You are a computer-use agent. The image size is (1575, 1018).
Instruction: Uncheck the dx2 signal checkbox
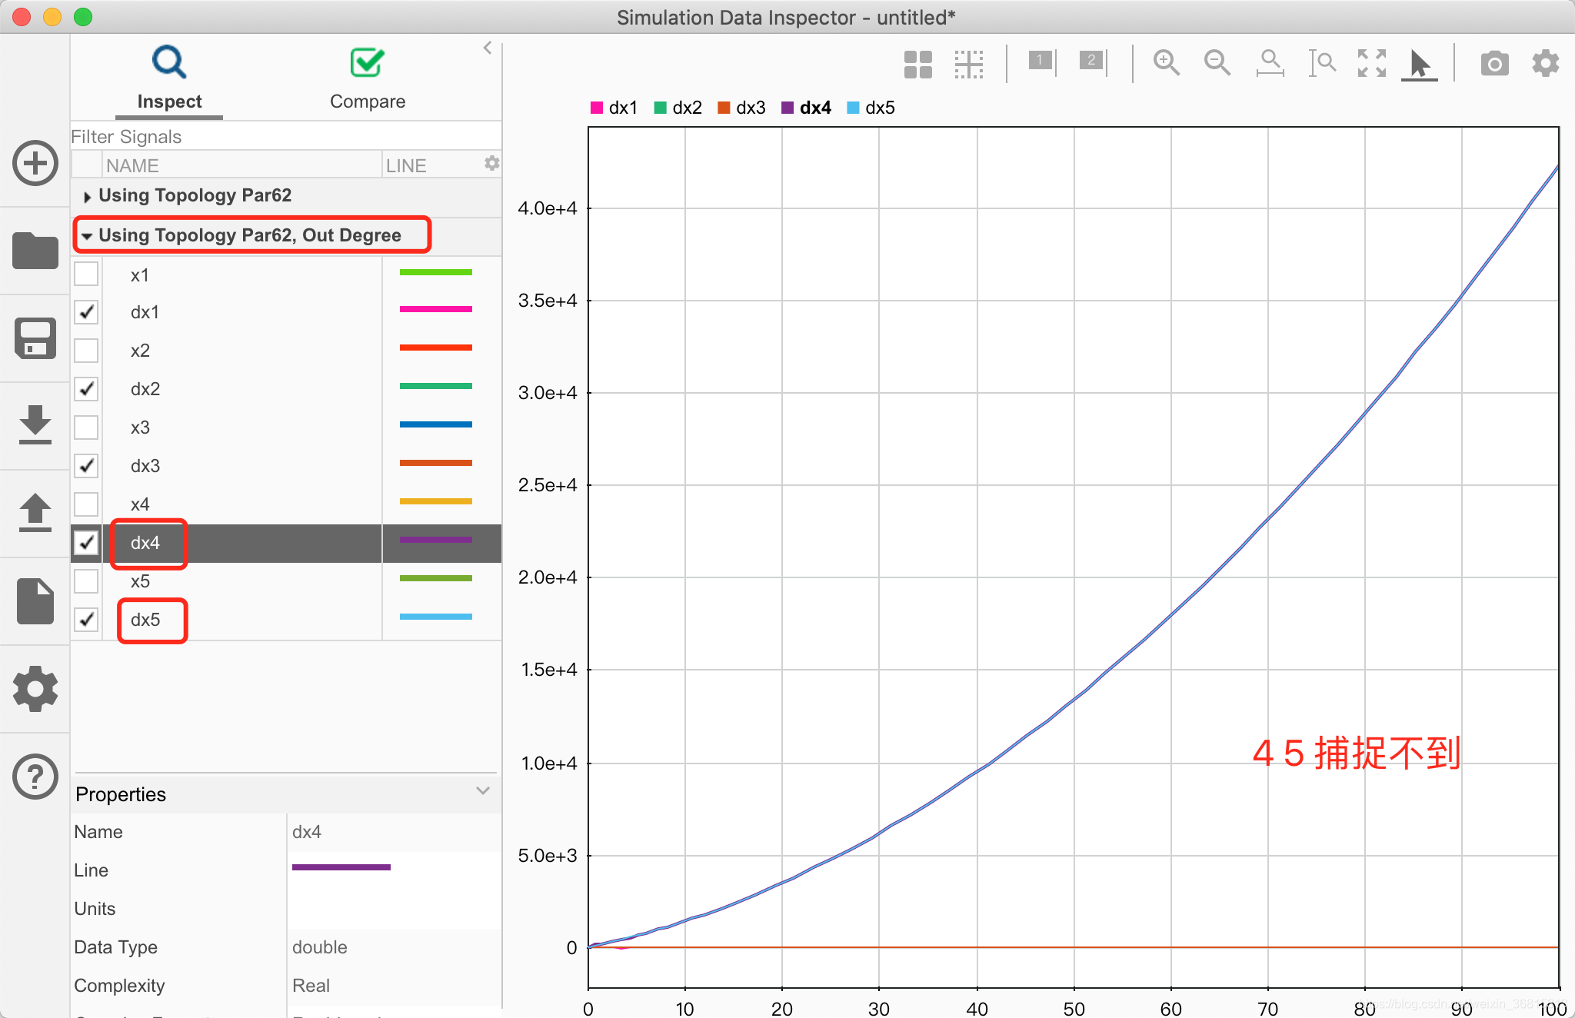[x=86, y=389]
